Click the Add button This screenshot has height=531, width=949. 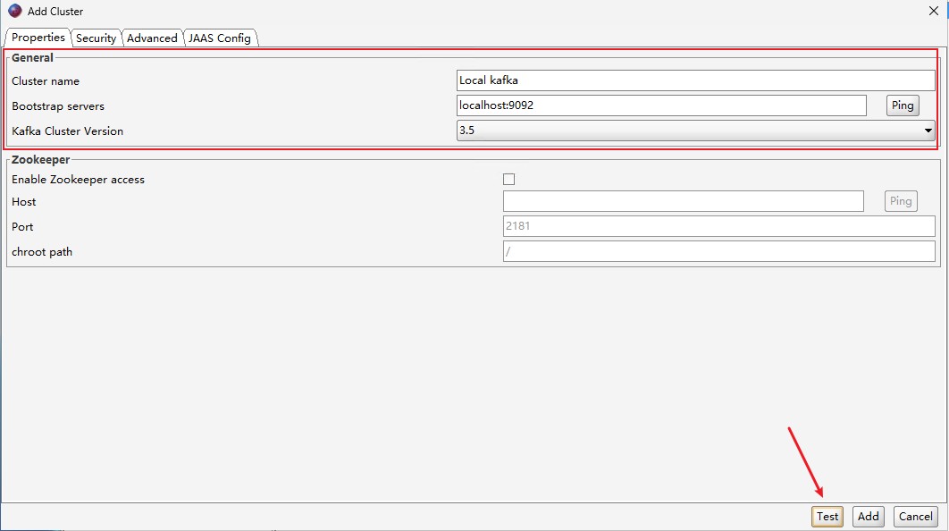click(868, 516)
